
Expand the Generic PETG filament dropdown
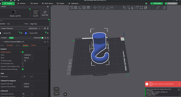37,33
